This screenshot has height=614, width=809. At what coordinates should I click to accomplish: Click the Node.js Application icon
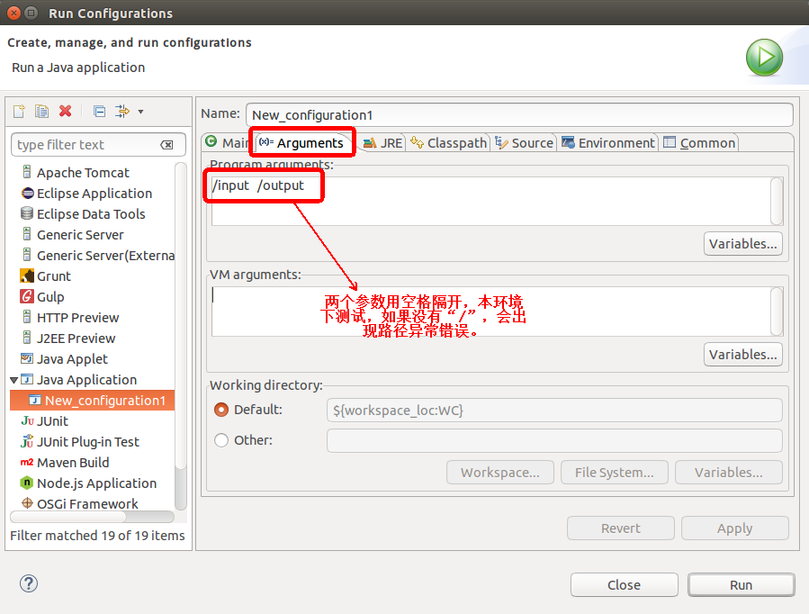[x=27, y=483]
